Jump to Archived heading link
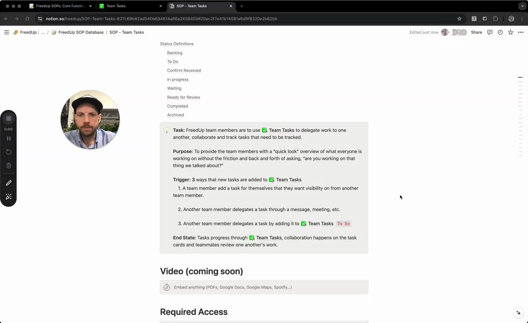 coord(175,115)
